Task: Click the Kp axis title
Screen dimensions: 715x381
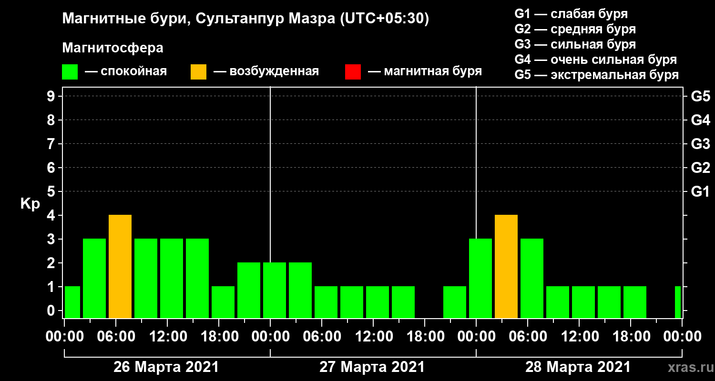Action: (30, 204)
